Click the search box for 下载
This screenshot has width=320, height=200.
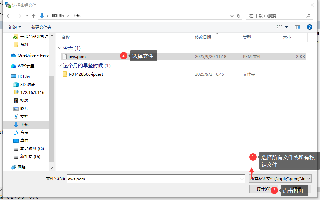tap(277, 16)
